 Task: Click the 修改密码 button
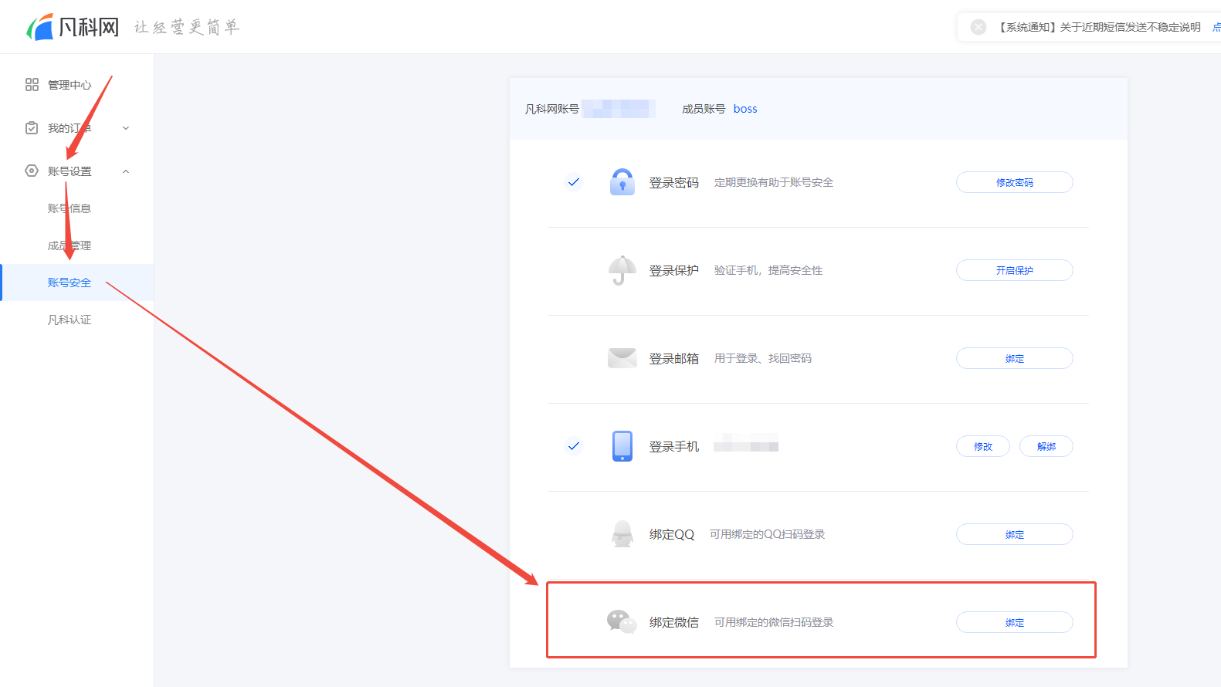pos(1015,182)
